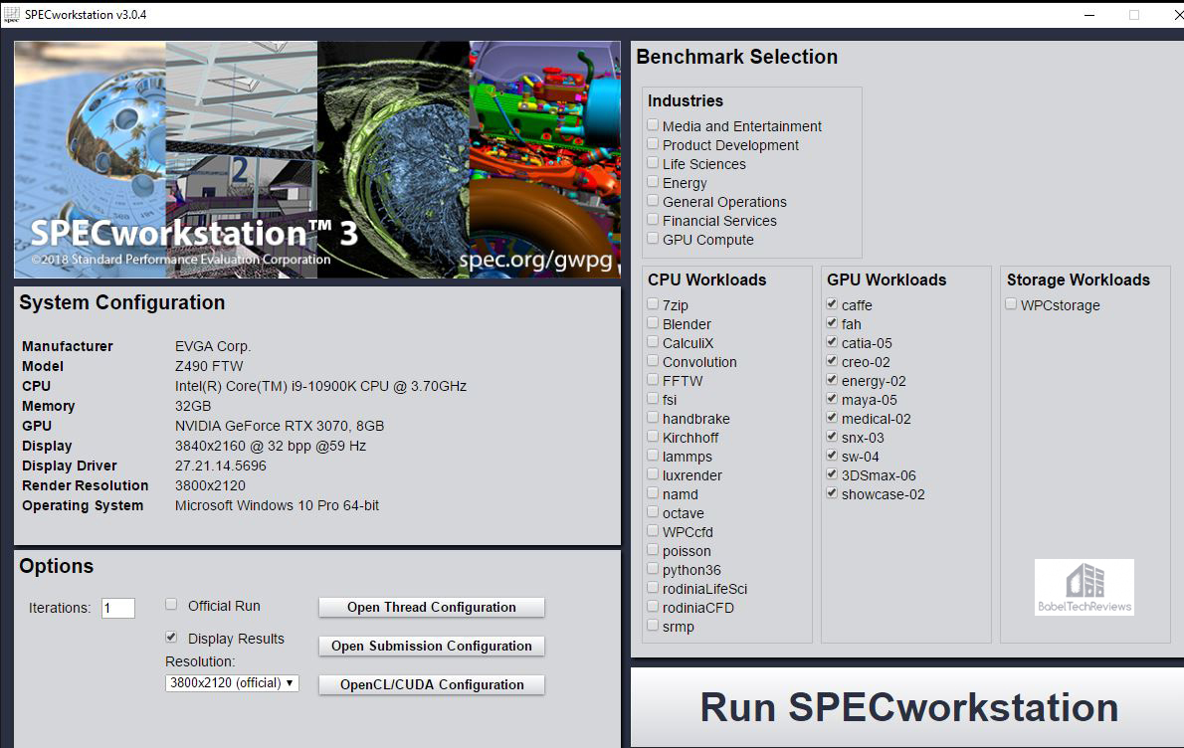Select the Kirchhoff workload checkbox

pyautogui.click(x=653, y=437)
